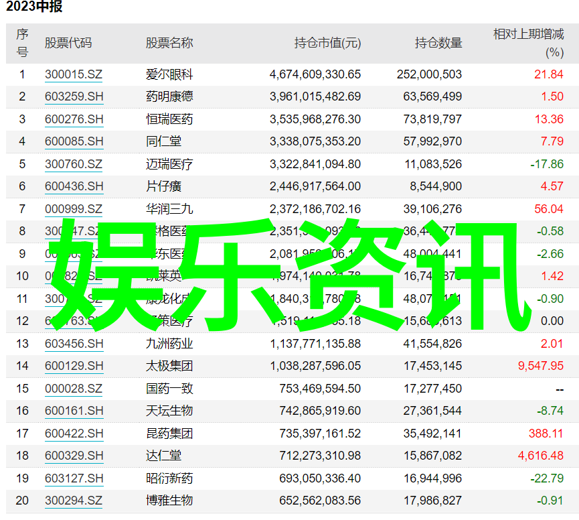
Task: Follow the 600085.SH stock code link
Action: pyautogui.click(x=74, y=141)
